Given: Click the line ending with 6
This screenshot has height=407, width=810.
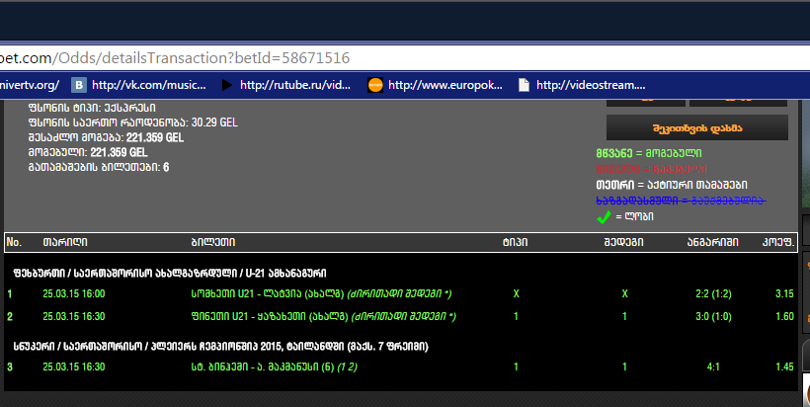Looking at the screenshot, I should coord(99,167).
